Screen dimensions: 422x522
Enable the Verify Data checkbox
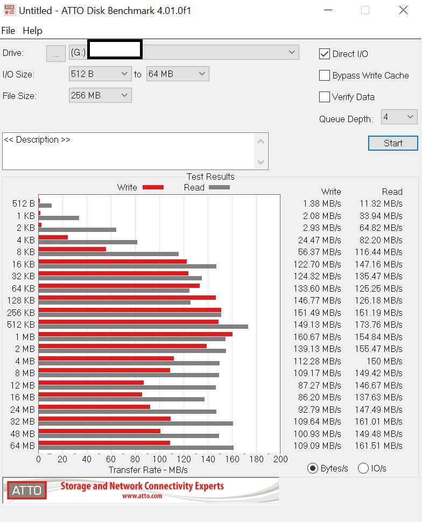pos(324,97)
